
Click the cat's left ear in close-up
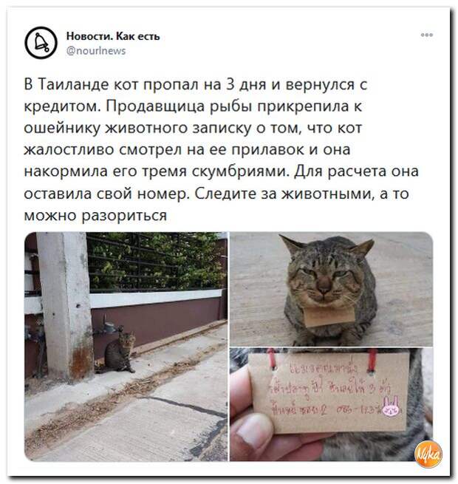click(292, 245)
